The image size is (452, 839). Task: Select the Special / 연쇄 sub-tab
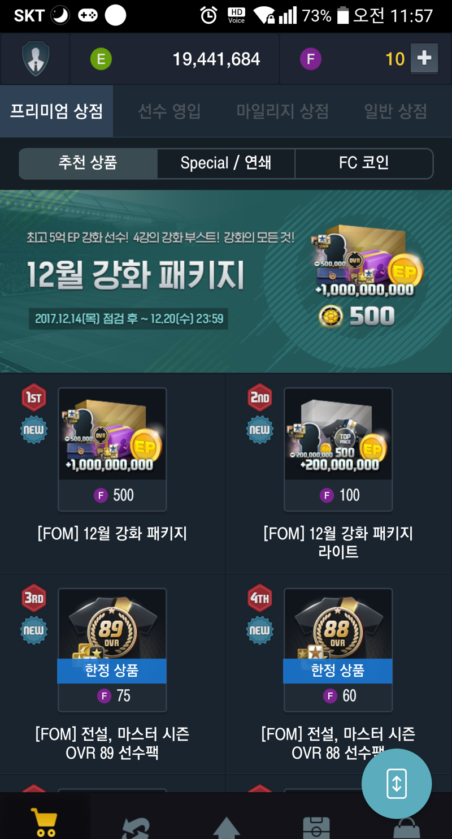pyautogui.click(x=226, y=163)
